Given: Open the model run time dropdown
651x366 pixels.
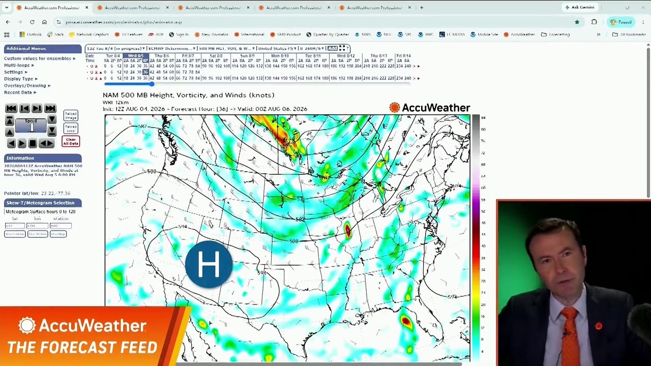Looking at the screenshot, I should click(x=116, y=48).
